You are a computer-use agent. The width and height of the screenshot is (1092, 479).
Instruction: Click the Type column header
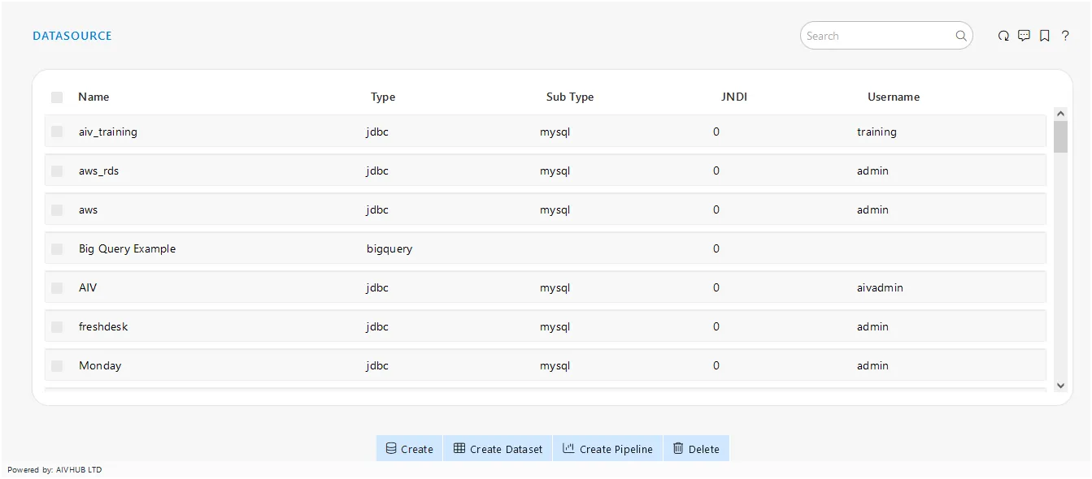coord(383,97)
